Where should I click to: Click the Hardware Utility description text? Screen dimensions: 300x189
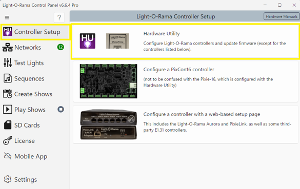(x=214, y=46)
